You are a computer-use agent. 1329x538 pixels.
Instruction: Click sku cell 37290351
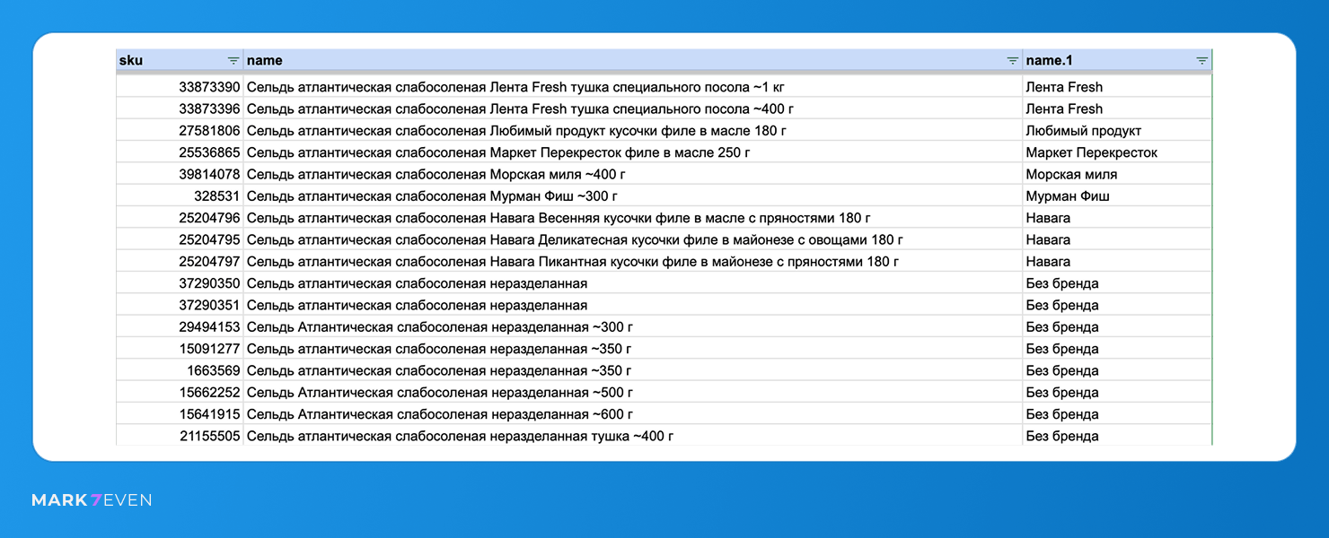(x=180, y=305)
